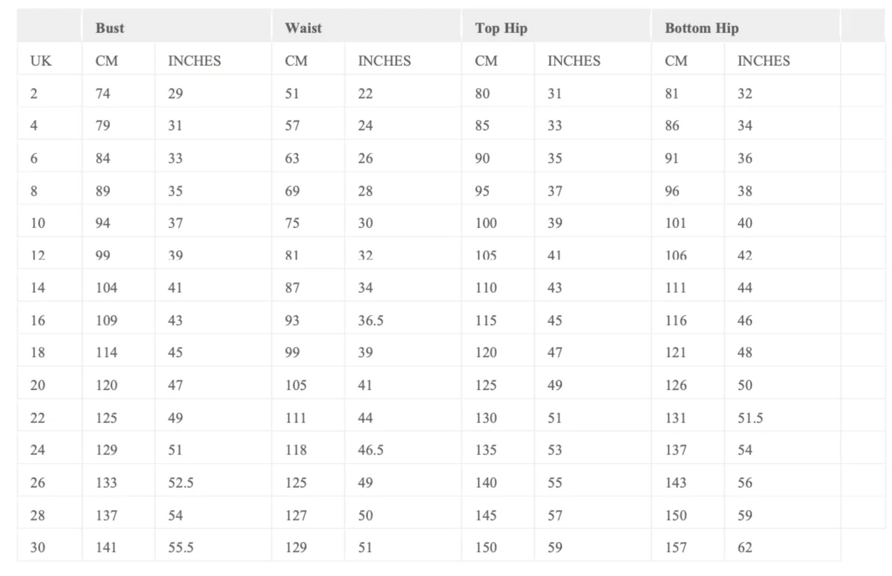Viewport: 892px width, 576px height.
Task: Click the Bottom Hip column header
Action: pyautogui.click(x=701, y=28)
